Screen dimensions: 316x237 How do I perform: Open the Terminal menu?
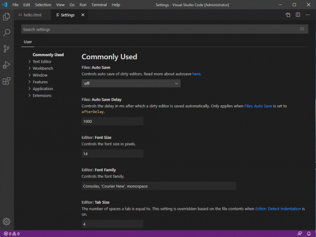point(99,5)
